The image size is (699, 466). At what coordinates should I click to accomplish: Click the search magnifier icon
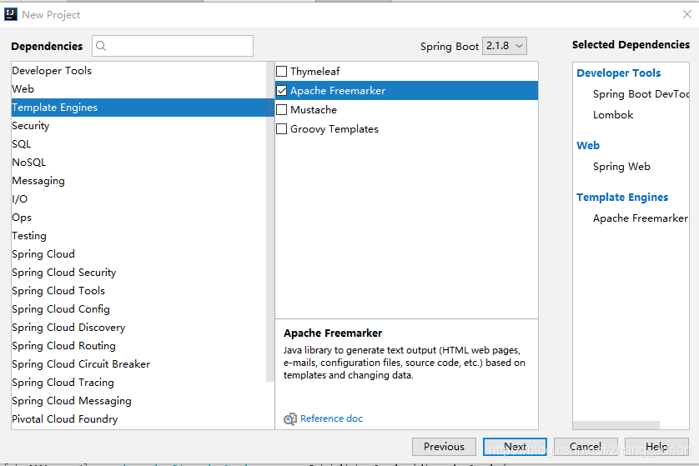[102, 46]
